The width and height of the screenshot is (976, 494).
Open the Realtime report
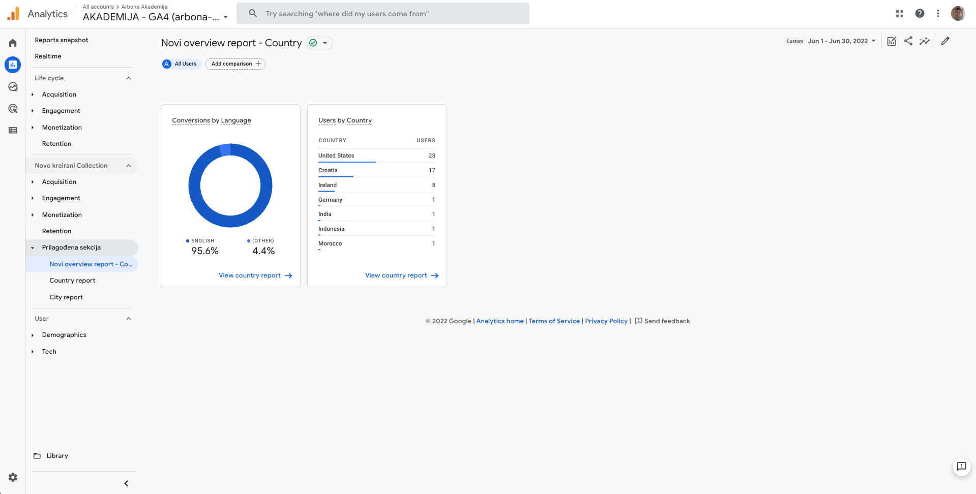pos(48,56)
